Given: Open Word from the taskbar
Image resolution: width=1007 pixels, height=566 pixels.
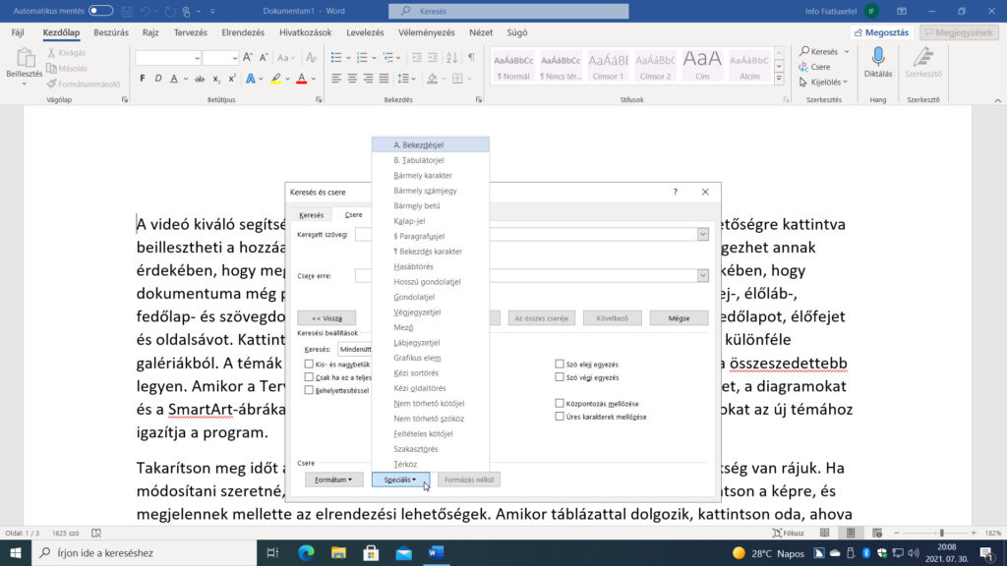Looking at the screenshot, I should (436, 552).
